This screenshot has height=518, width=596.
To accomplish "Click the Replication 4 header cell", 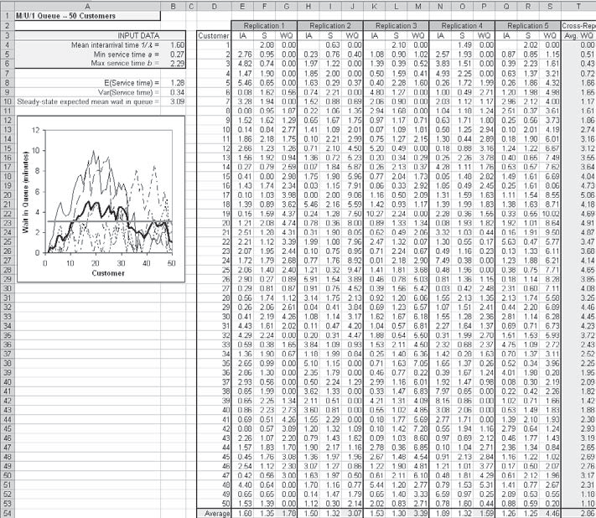I will click(462, 26).
